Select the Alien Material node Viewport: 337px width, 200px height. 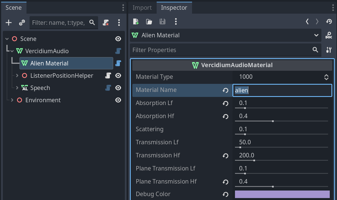tap(66, 63)
